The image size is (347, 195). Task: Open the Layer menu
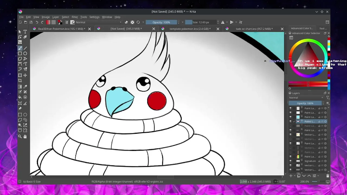(56, 17)
